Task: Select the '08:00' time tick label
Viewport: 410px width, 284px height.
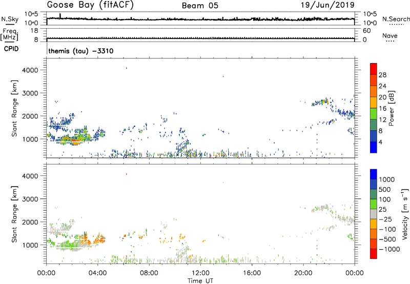Action: pos(149,273)
